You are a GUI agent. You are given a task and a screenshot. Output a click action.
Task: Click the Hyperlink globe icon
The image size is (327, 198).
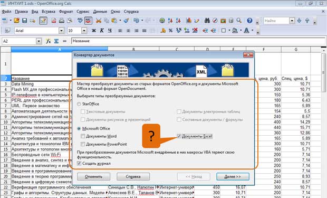pyautogui.click(x=162, y=21)
